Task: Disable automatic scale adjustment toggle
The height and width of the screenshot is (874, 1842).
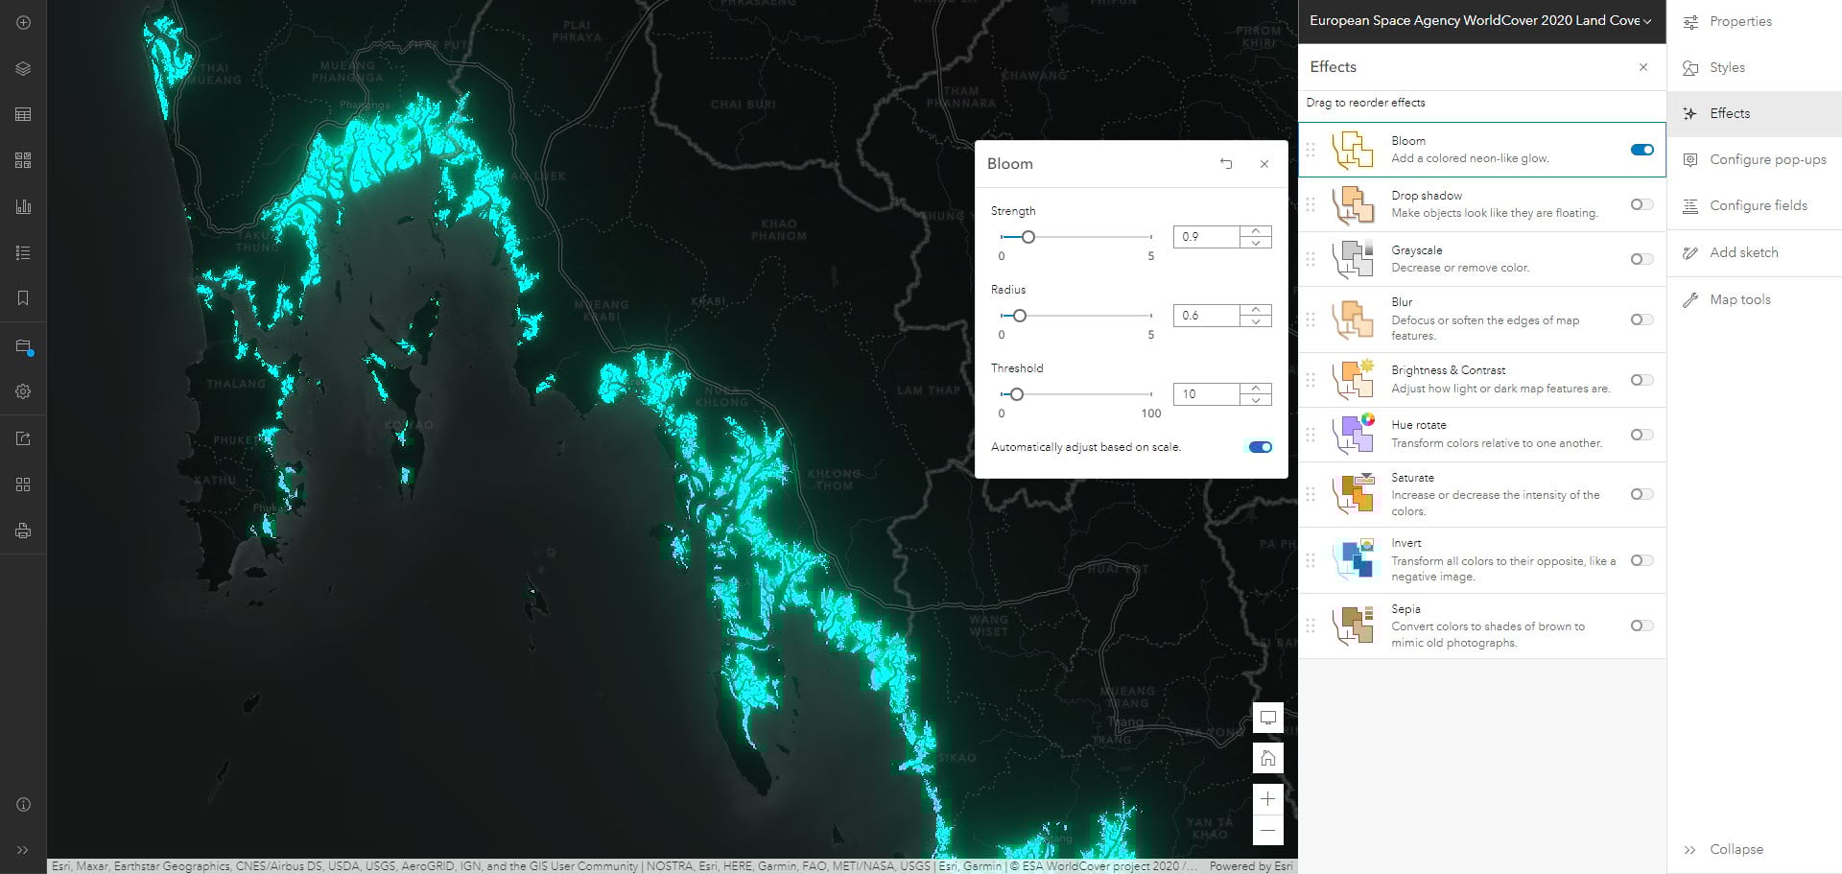Action: 1260,447
